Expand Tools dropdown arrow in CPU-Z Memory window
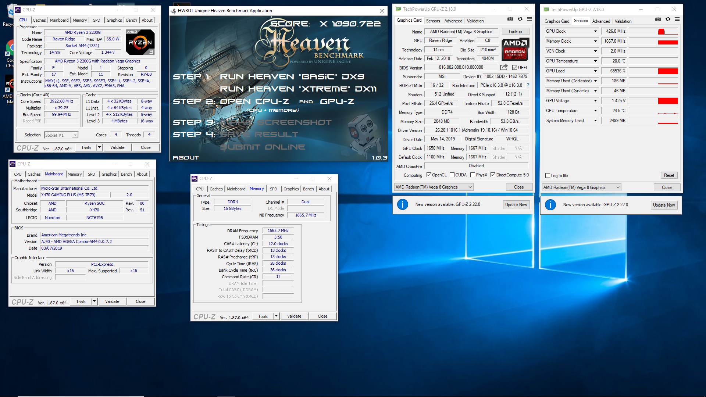Screen dimensions: 706x397 (276, 316)
